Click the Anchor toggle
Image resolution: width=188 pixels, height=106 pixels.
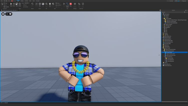pos(58,7)
